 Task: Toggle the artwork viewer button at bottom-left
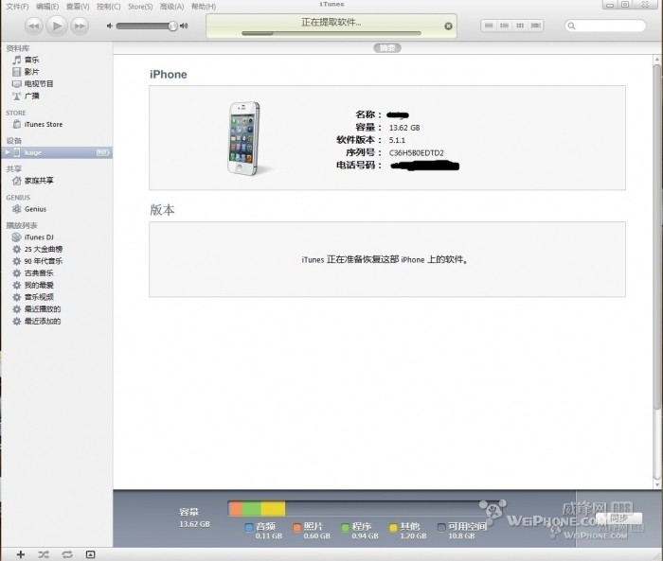click(91, 553)
